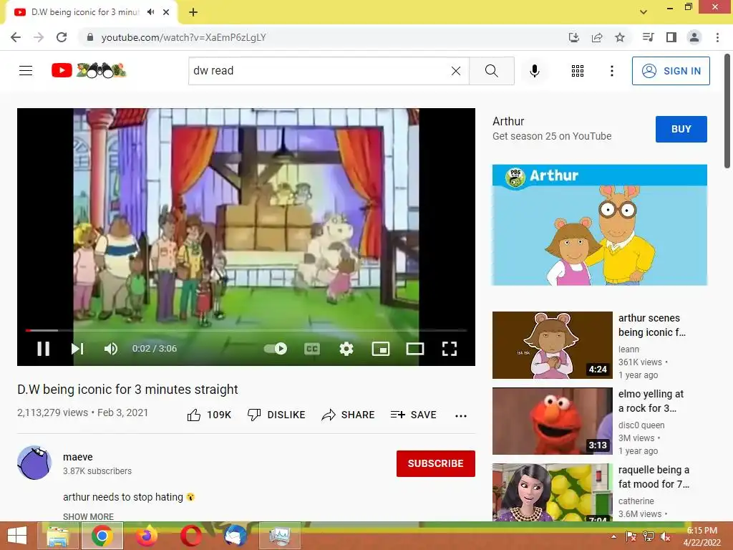Screen dimensions: 733x550
Task: Skip to the next video
Action: point(77,349)
